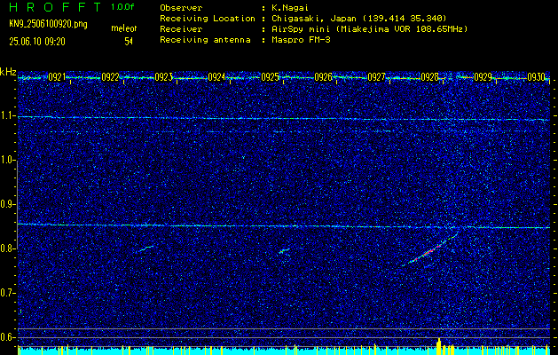Image resolution: width=558 pixels, height=355 pixels.
Task: Click the 0921 time marker
Action: [57, 77]
